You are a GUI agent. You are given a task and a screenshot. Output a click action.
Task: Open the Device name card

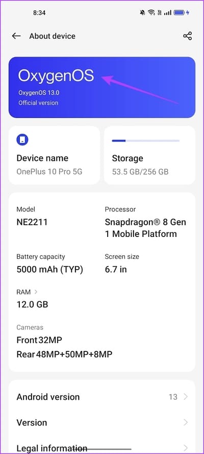pos(55,155)
